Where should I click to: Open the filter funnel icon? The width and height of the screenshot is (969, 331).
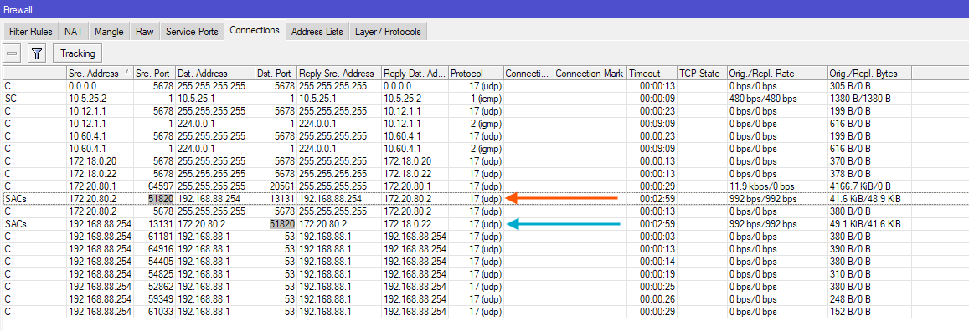click(37, 53)
